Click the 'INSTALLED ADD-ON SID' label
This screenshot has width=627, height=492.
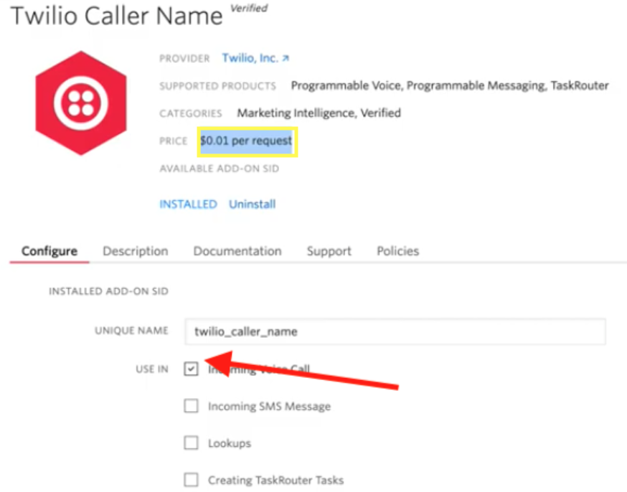tap(108, 291)
